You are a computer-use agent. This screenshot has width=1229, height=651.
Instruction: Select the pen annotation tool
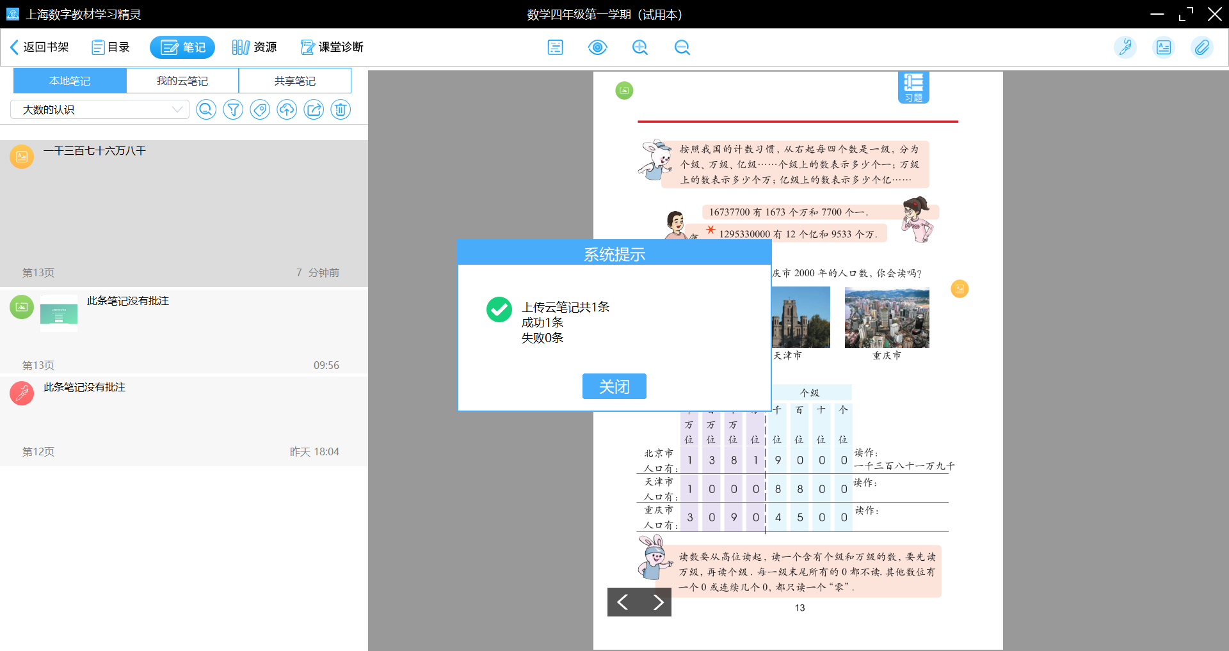click(1125, 47)
